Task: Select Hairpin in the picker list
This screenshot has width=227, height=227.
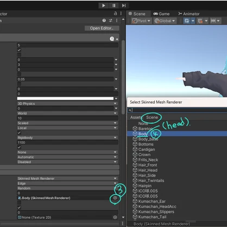Action: 177,186
